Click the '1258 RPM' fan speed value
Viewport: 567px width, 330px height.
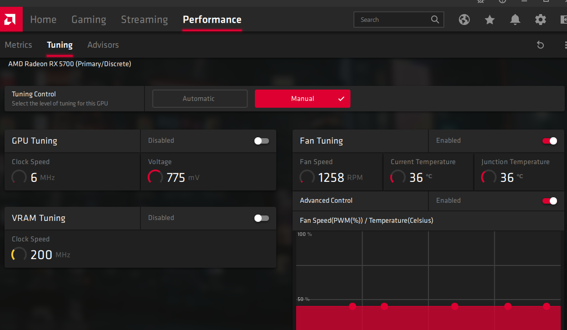click(x=341, y=178)
